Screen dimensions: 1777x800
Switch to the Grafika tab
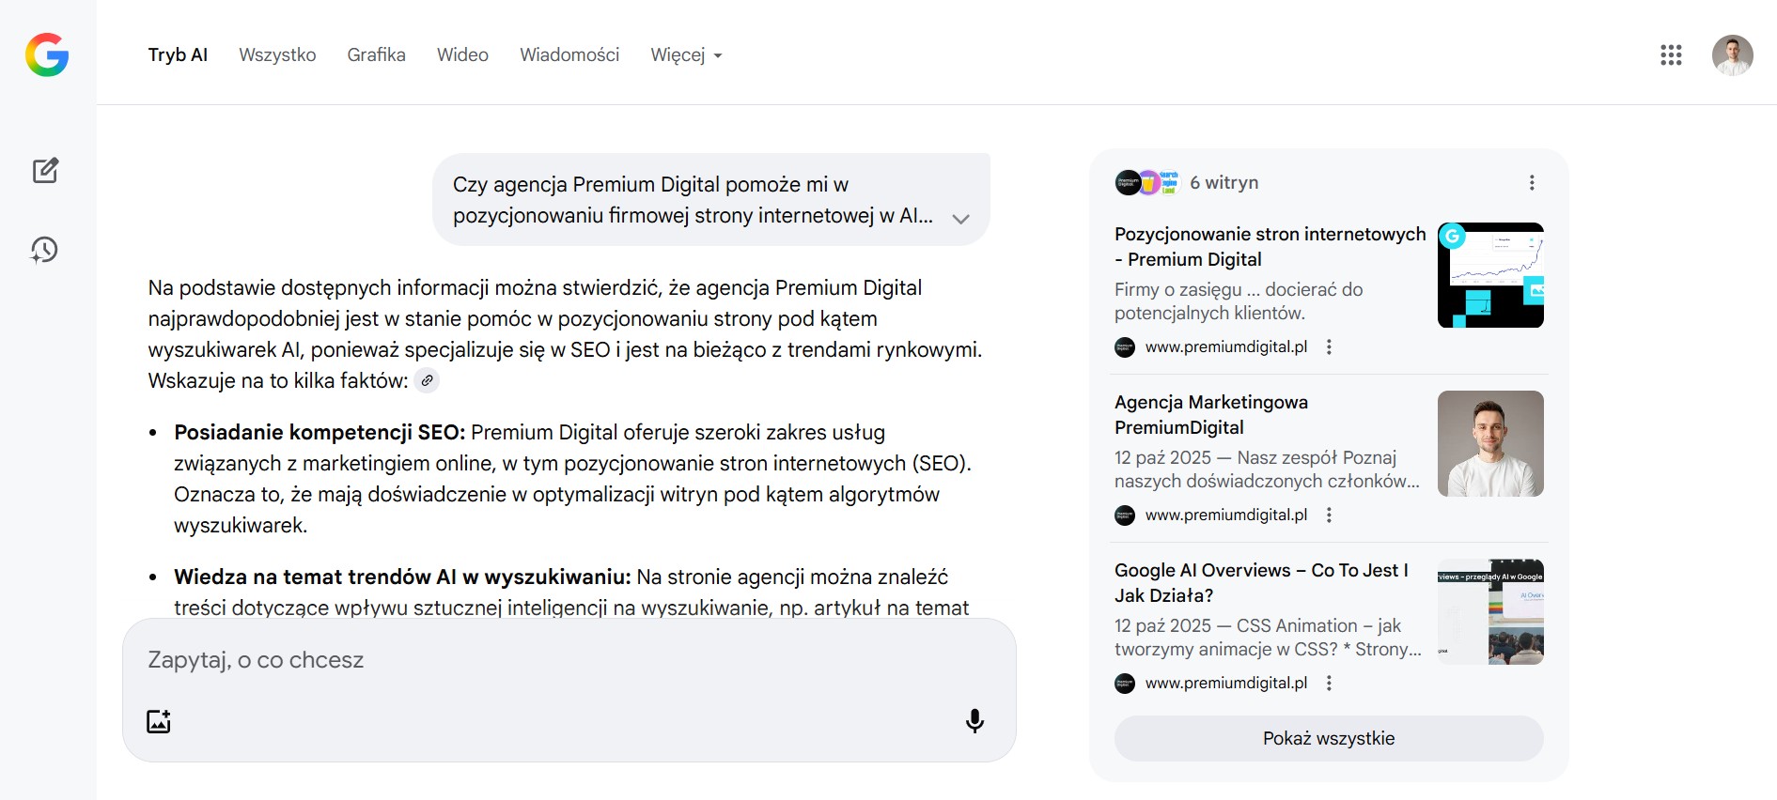[376, 55]
